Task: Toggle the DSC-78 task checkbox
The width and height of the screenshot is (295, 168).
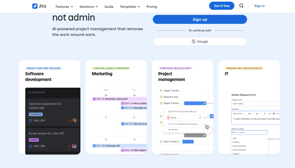Action: (169, 111)
